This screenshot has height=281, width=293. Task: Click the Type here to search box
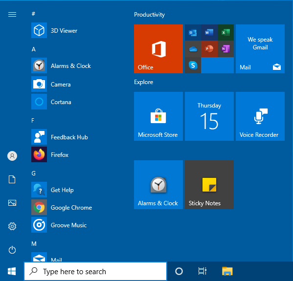(95, 271)
